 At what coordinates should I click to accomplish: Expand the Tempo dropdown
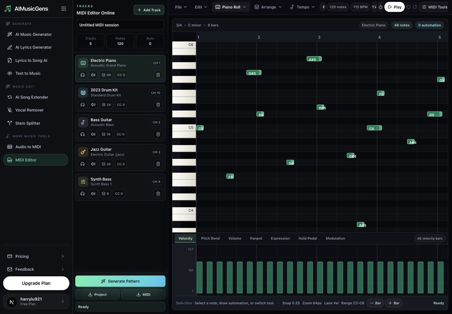pyautogui.click(x=303, y=7)
